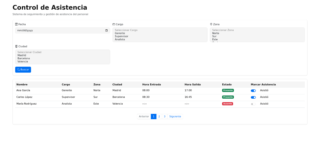
Task: Click the briefcase icon next to Cargo
Action: (114, 24)
